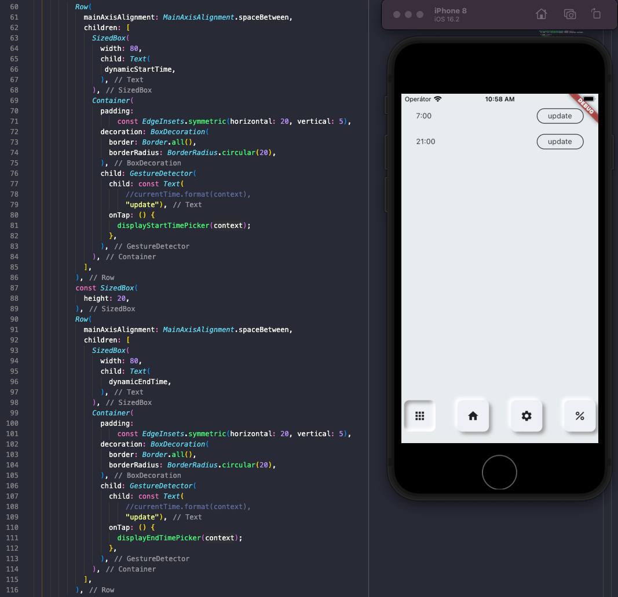The height and width of the screenshot is (597, 618).
Task: Click displayStartTimePicker in the code
Action: tap(162, 225)
